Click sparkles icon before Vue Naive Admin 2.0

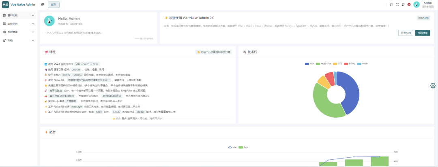click(166, 18)
